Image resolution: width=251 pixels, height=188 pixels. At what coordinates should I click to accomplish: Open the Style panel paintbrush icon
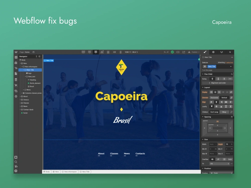click(205, 52)
